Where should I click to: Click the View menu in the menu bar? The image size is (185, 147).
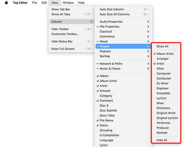(x=55, y=3)
